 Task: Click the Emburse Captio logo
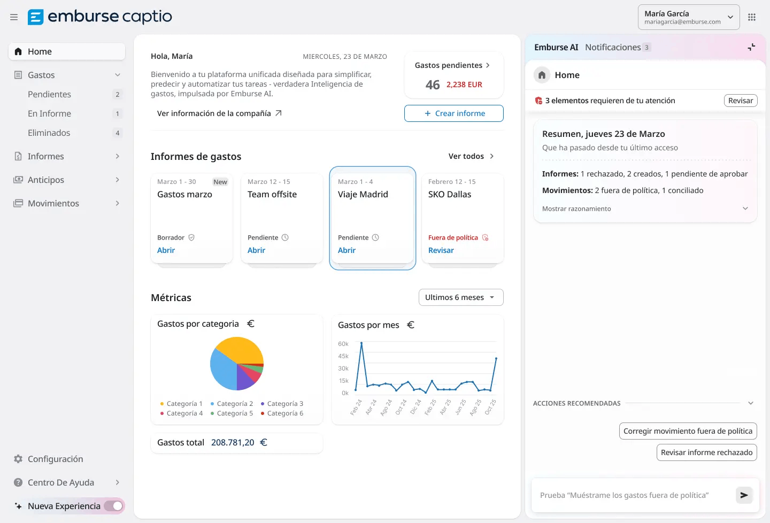100,17
